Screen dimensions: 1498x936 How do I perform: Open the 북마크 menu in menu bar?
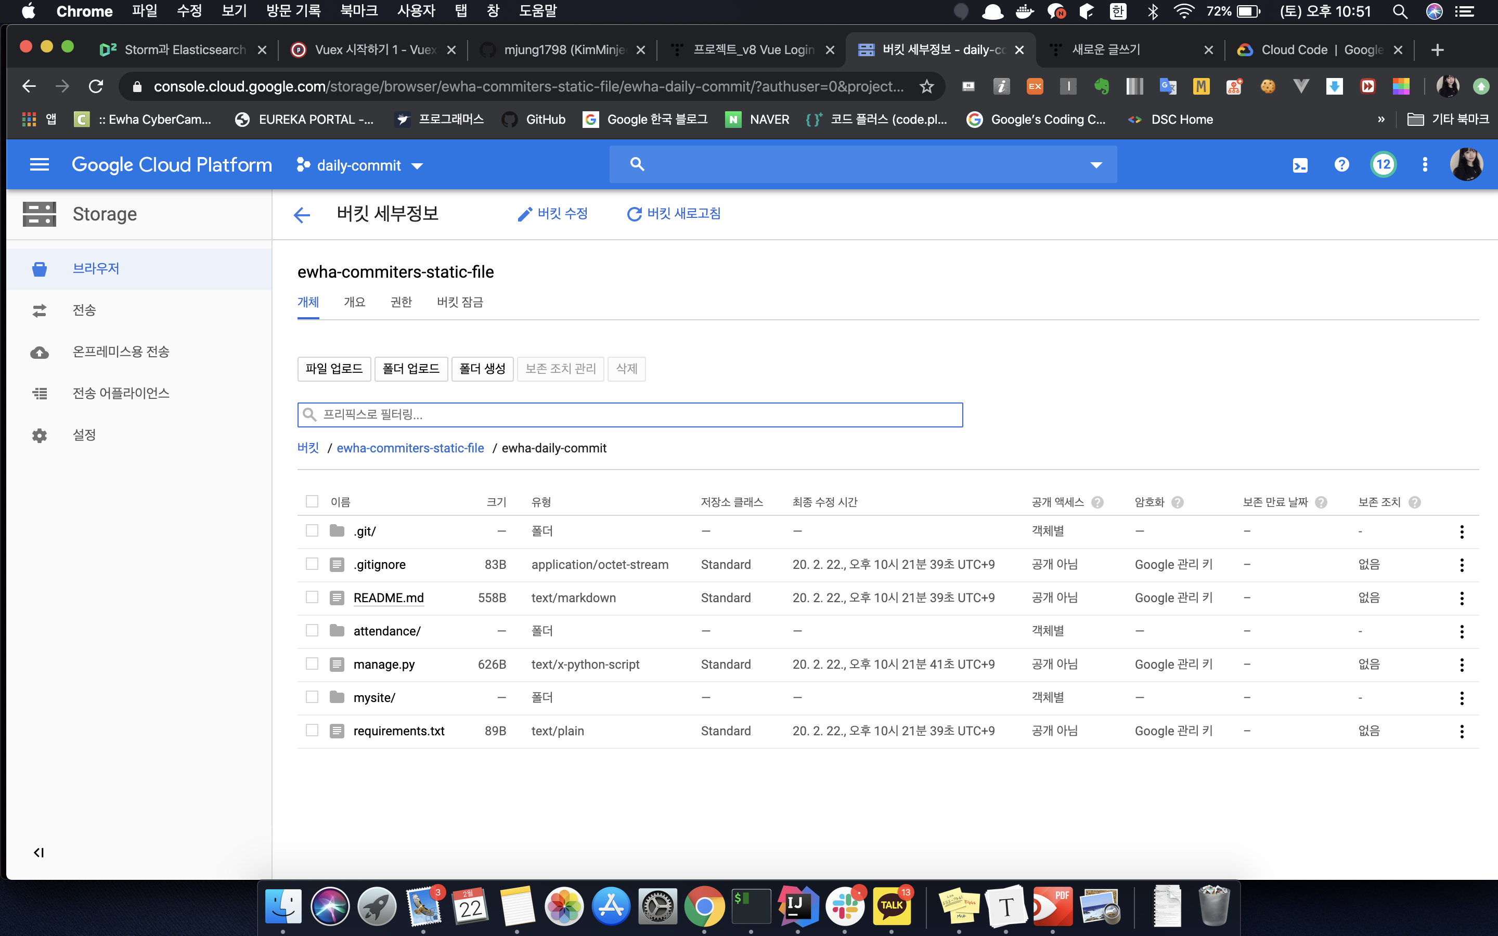[359, 11]
